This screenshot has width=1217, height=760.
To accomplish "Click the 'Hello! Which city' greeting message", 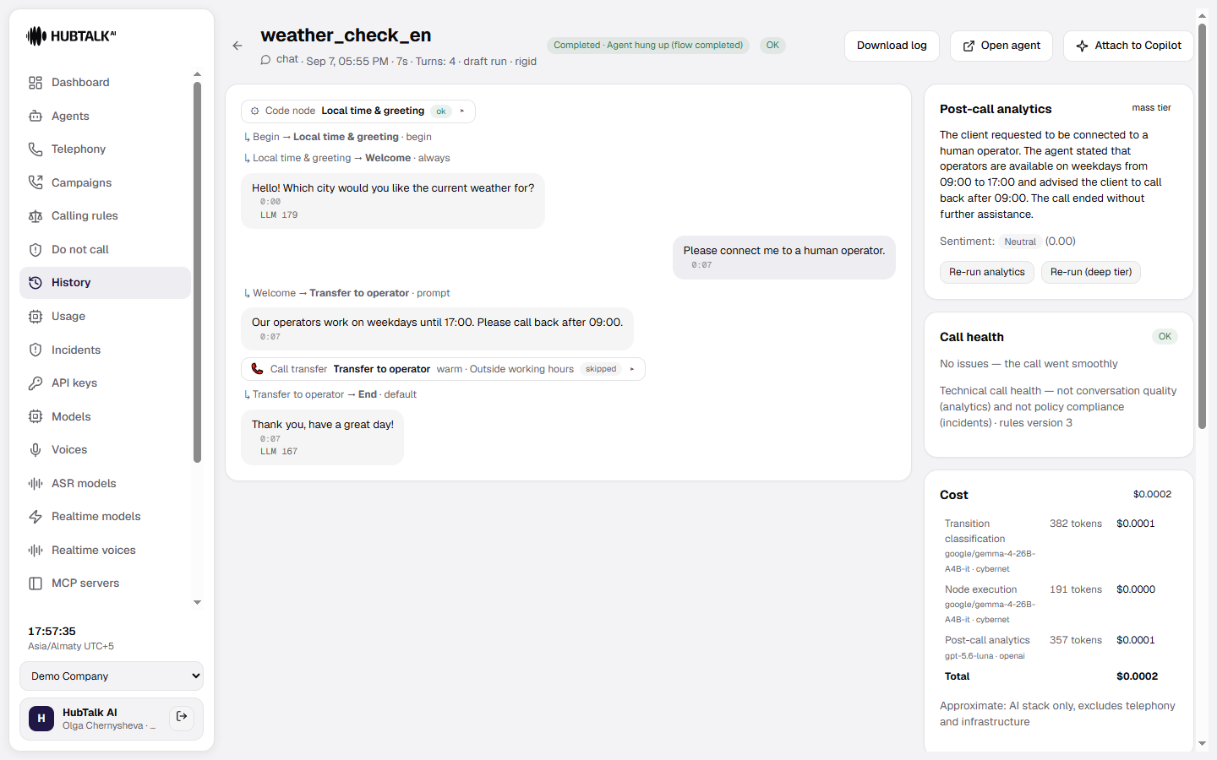I will pos(393,201).
